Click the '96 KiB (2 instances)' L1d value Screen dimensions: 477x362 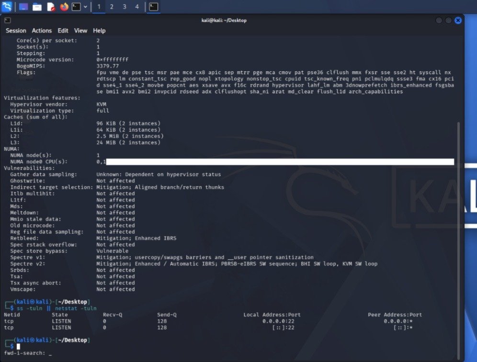pyautogui.click(x=128, y=123)
